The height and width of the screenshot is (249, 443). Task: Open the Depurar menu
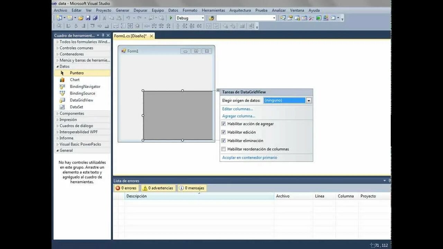click(141, 10)
